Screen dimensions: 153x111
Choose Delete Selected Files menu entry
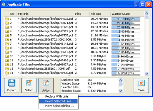[58, 101]
